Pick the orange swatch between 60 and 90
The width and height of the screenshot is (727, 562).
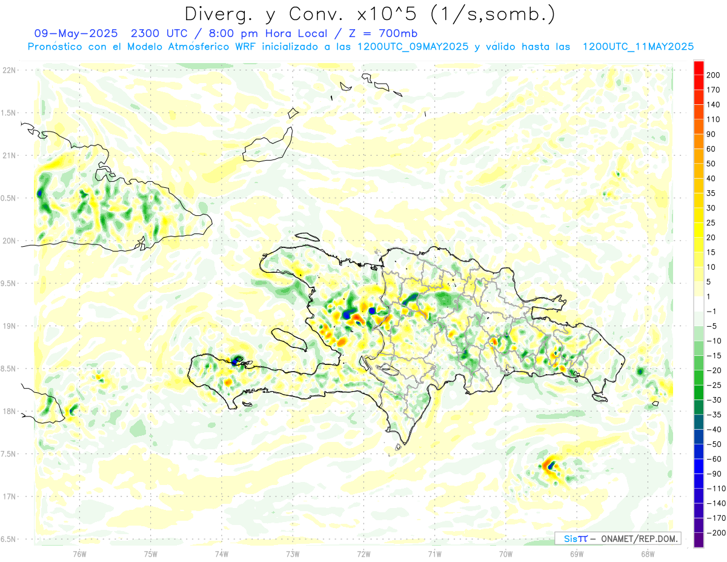[x=699, y=141]
